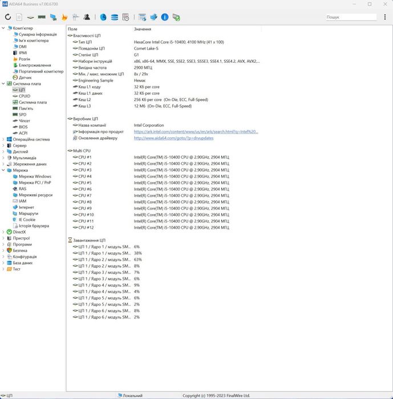Collapse the Мережа tree node
393x399 pixels.
(3, 170)
